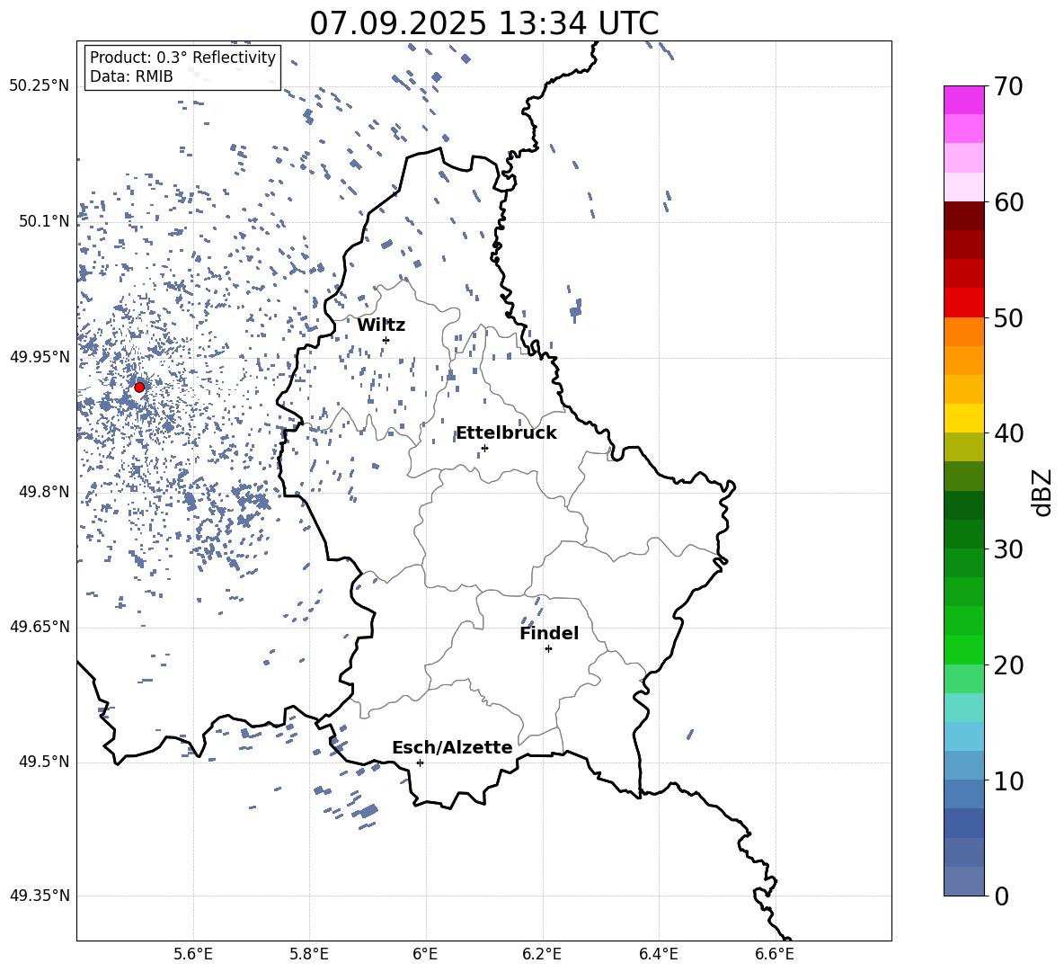Click the 49.95°N latitude label
Screen dimensions: 1064x972
click(40, 357)
